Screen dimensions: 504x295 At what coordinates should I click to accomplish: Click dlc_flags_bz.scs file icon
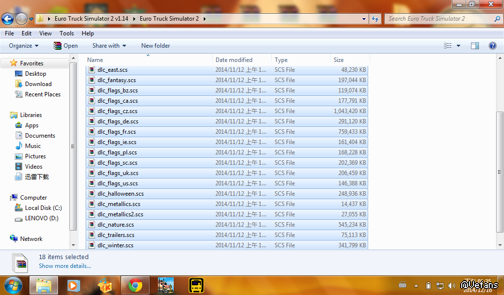[92, 90]
